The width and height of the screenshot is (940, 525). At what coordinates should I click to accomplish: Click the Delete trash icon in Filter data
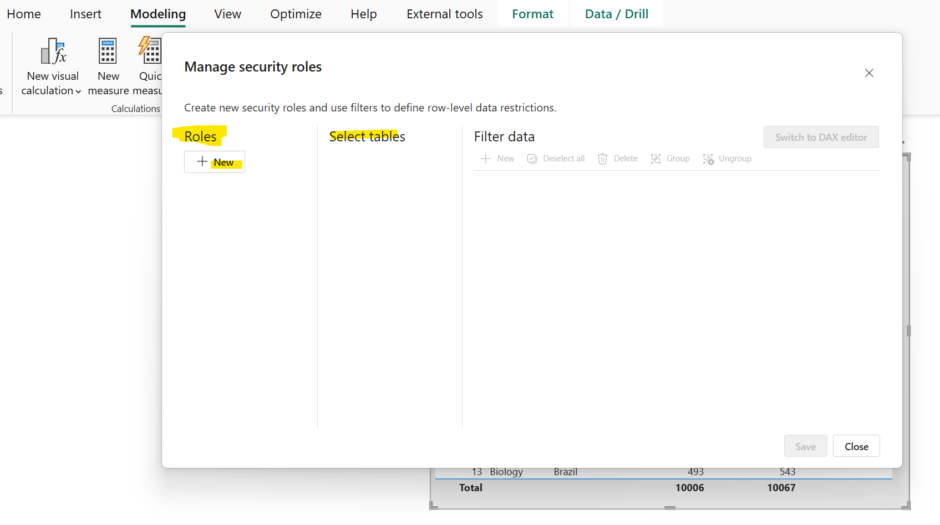tap(602, 159)
